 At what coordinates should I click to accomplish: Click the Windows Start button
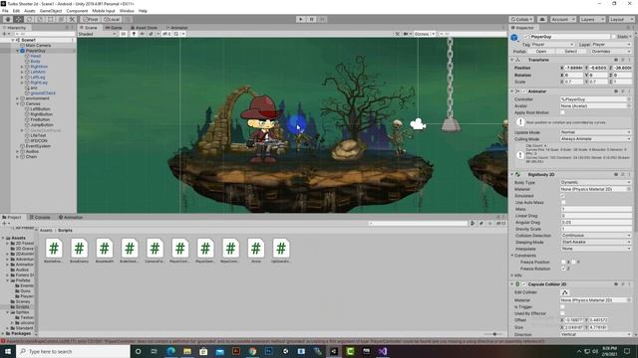[8, 351]
